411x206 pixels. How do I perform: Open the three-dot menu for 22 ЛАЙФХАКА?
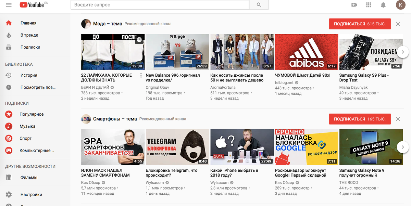(x=141, y=75)
